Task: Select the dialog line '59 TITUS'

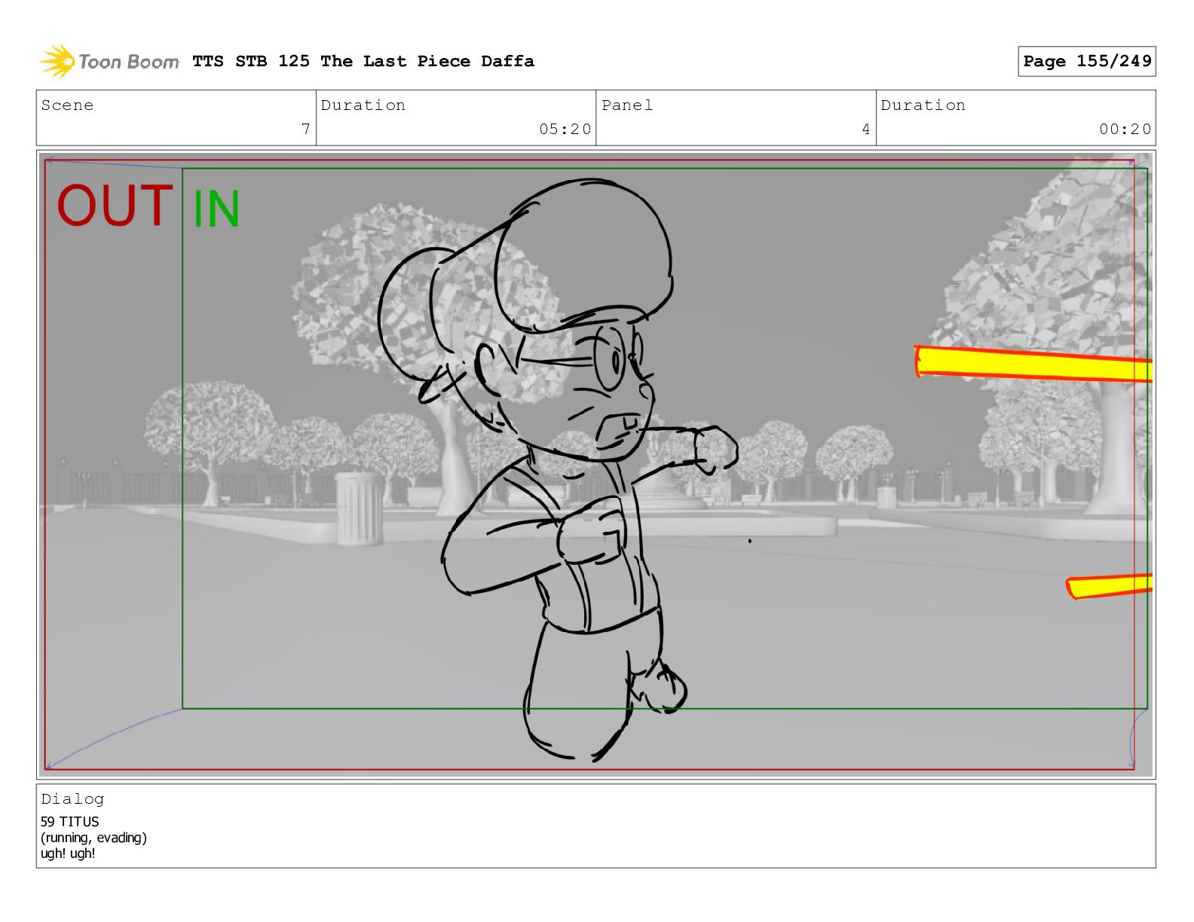Action: pyautogui.click(x=70, y=822)
